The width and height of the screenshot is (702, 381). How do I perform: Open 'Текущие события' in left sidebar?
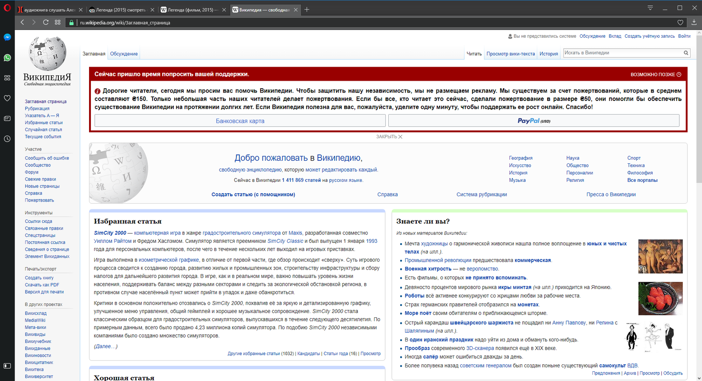point(43,137)
